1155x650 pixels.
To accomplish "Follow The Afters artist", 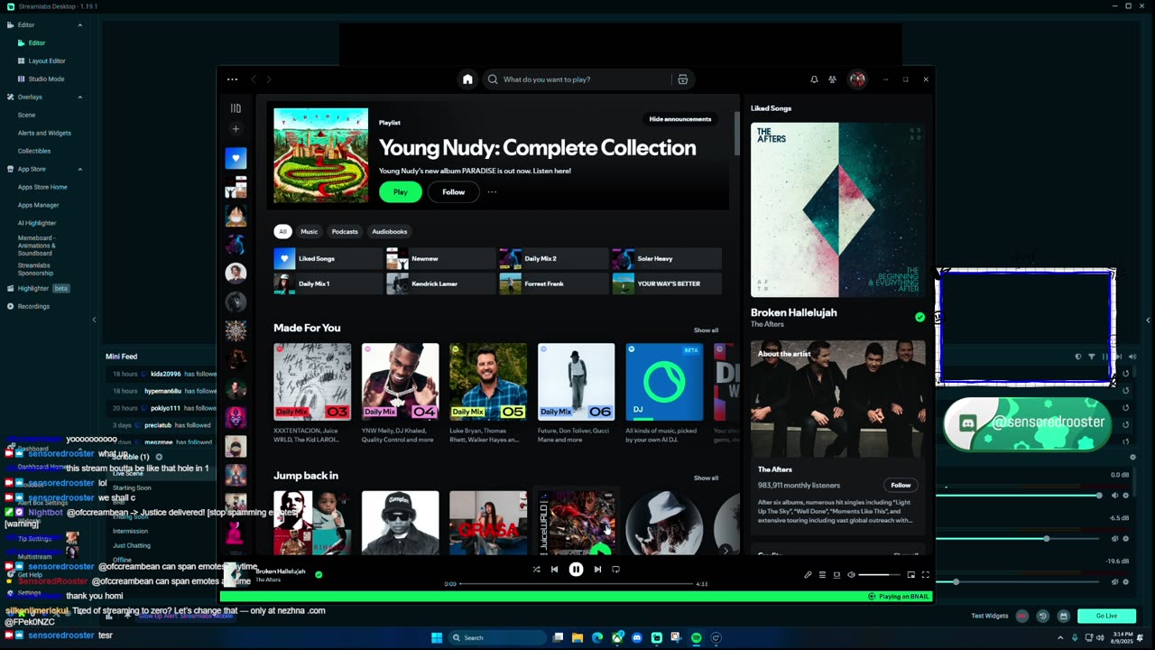I will (x=901, y=485).
